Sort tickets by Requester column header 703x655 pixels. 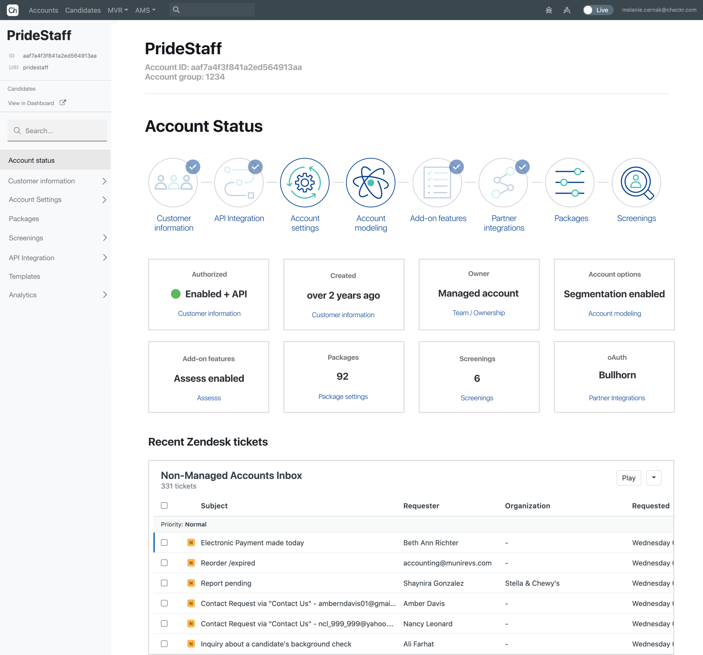(x=421, y=506)
